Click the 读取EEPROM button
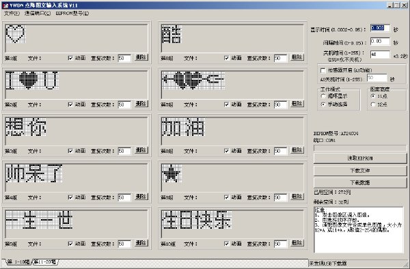The height and width of the screenshot is (269, 410). (x=360, y=158)
